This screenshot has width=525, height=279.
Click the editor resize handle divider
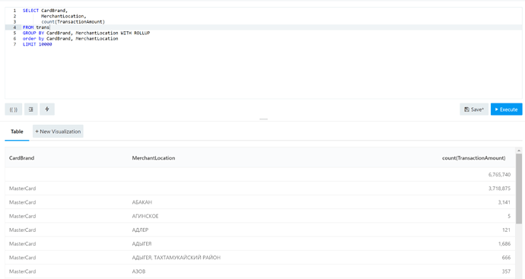point(263,119)
